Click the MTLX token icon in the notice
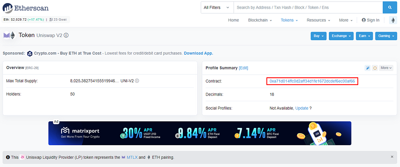400x167 pixels. 123,157
